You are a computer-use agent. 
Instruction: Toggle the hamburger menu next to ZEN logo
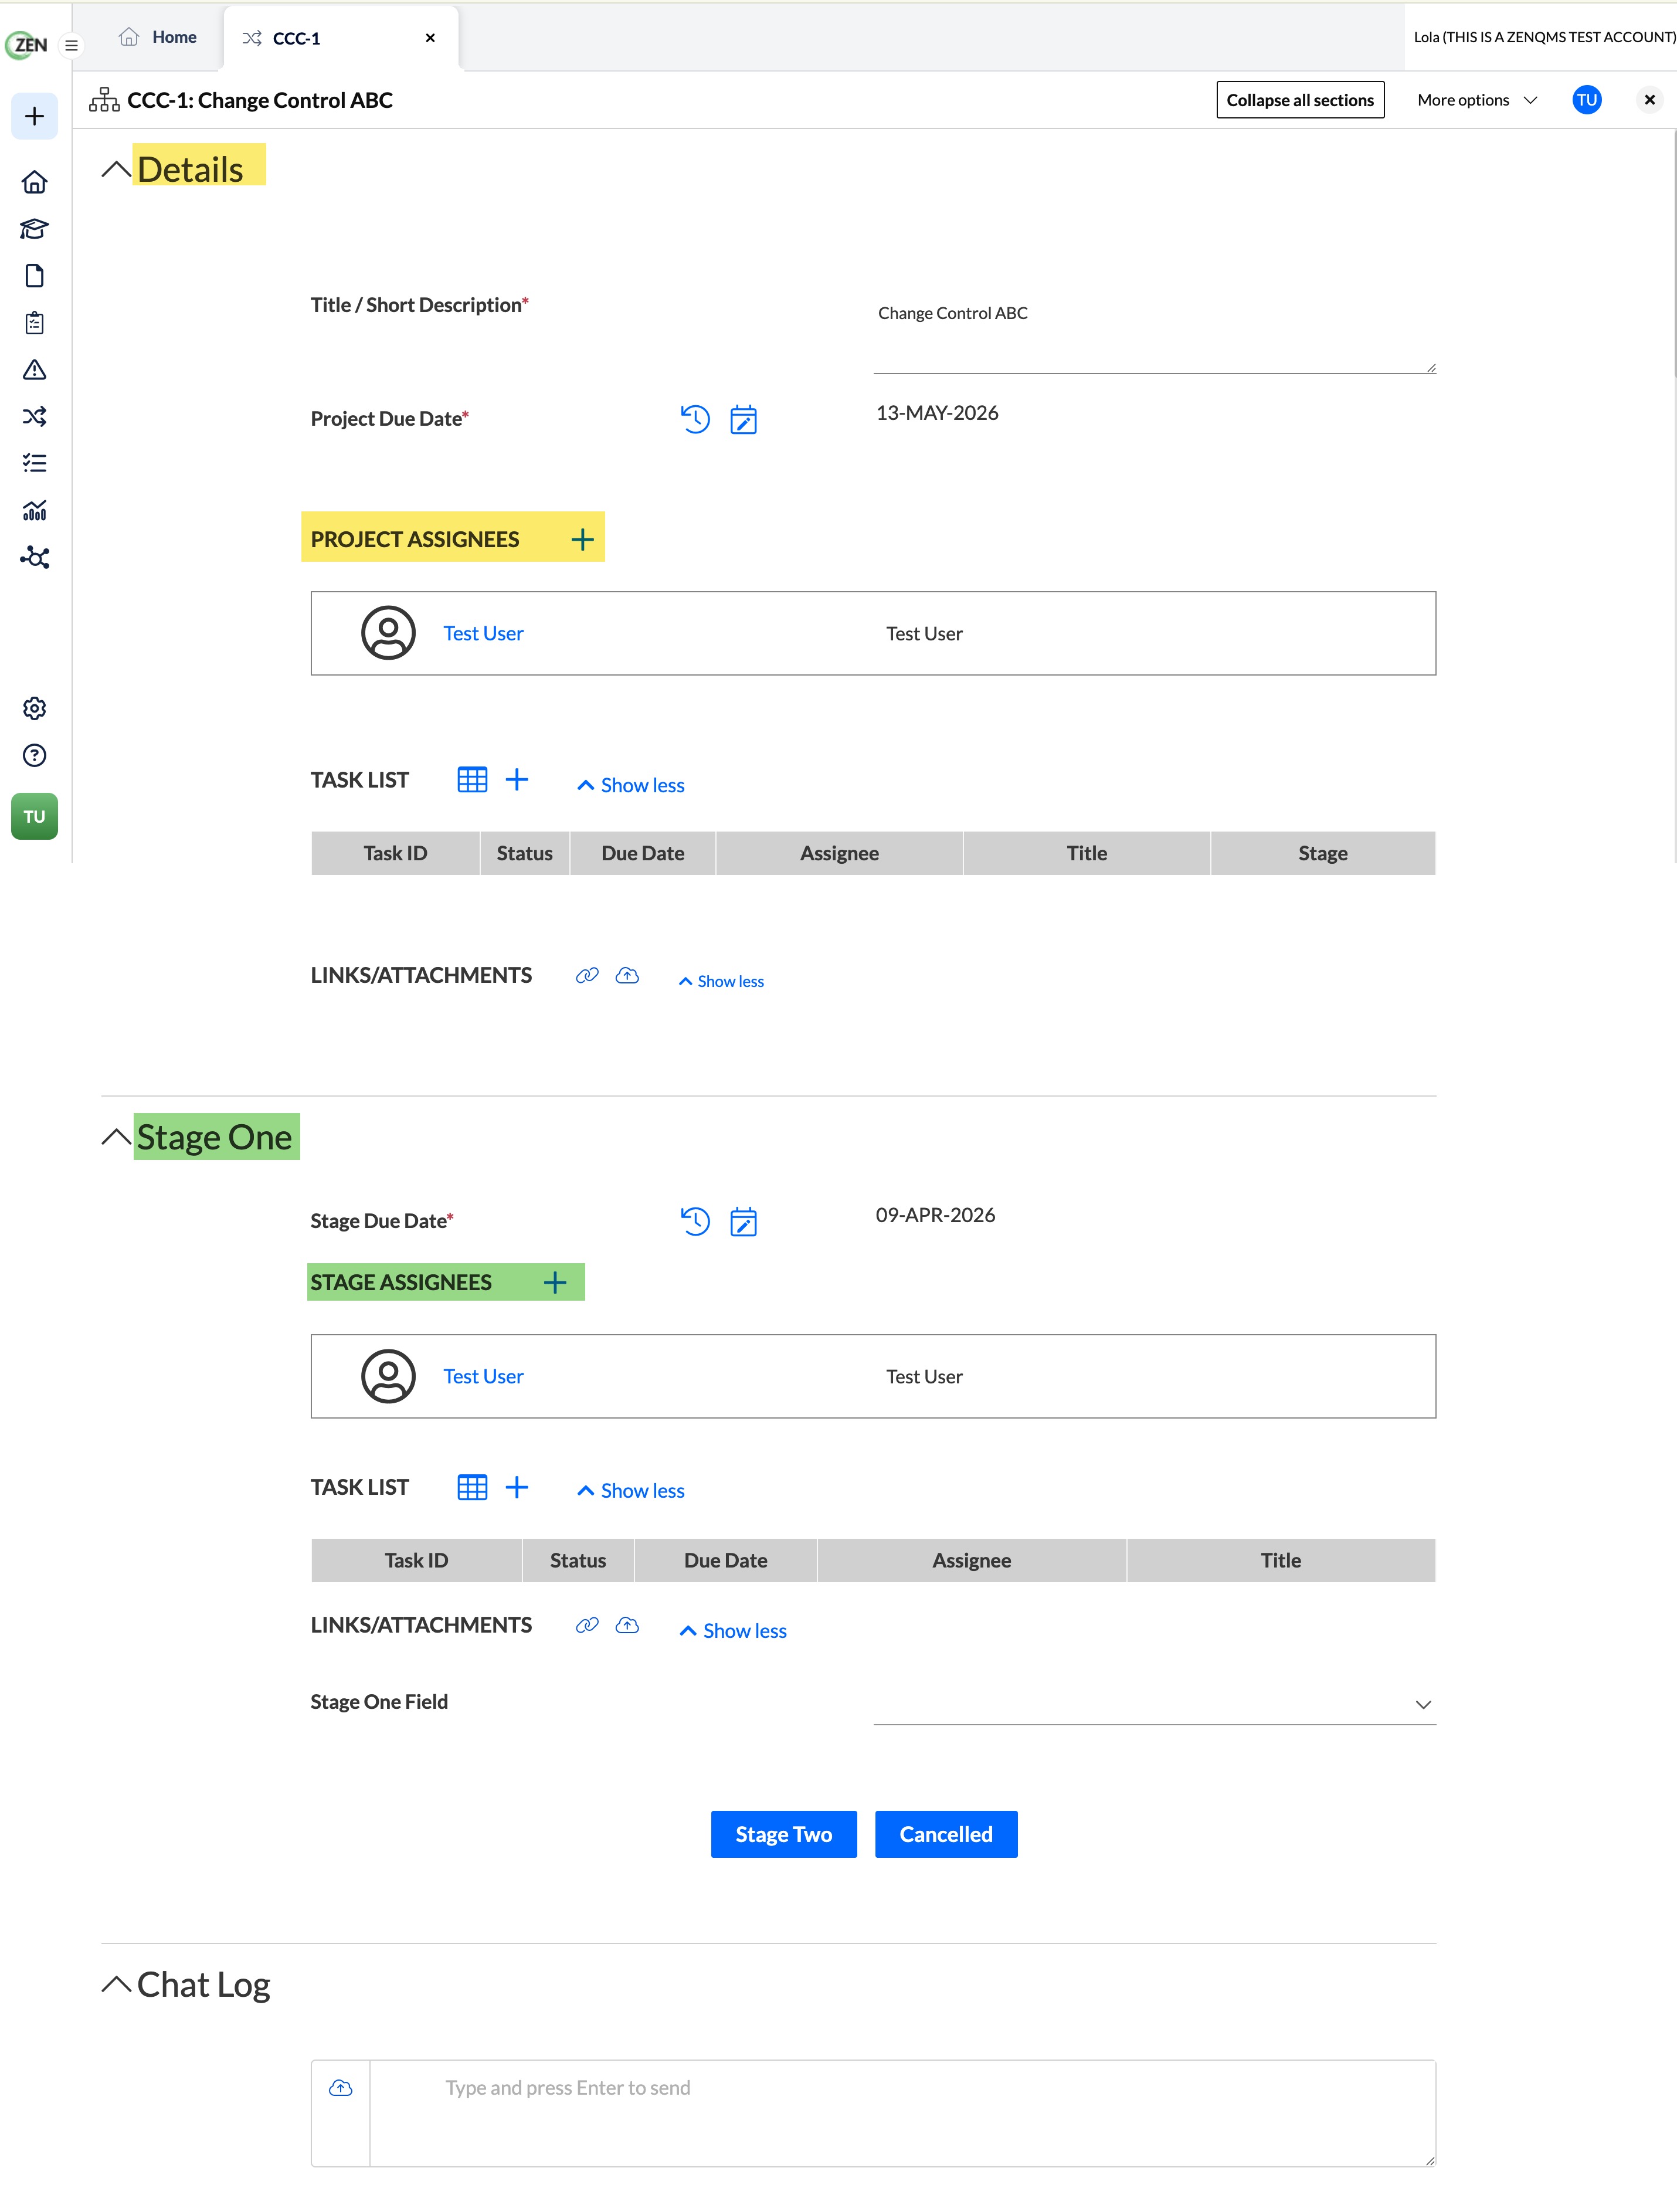point(71,45)
